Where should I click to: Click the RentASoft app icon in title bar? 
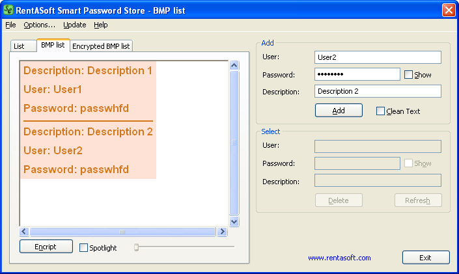click(x=9, y=10)
